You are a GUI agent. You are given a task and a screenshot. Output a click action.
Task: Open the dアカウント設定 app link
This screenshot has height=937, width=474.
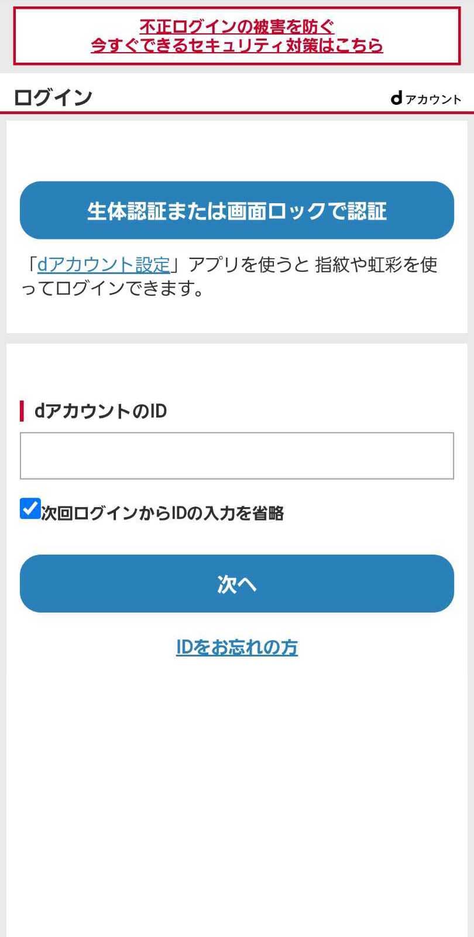tap(104, 265)
